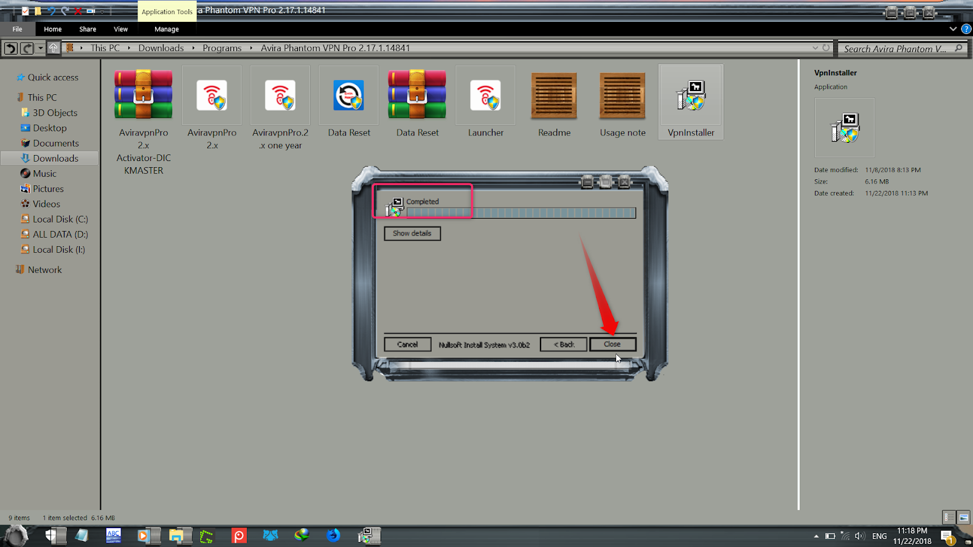Image resolution: width=973 pixels, height=547 pixels.
Task: Expand the breadcrumb arrow after This PC
Action: (x=129, y=48)
